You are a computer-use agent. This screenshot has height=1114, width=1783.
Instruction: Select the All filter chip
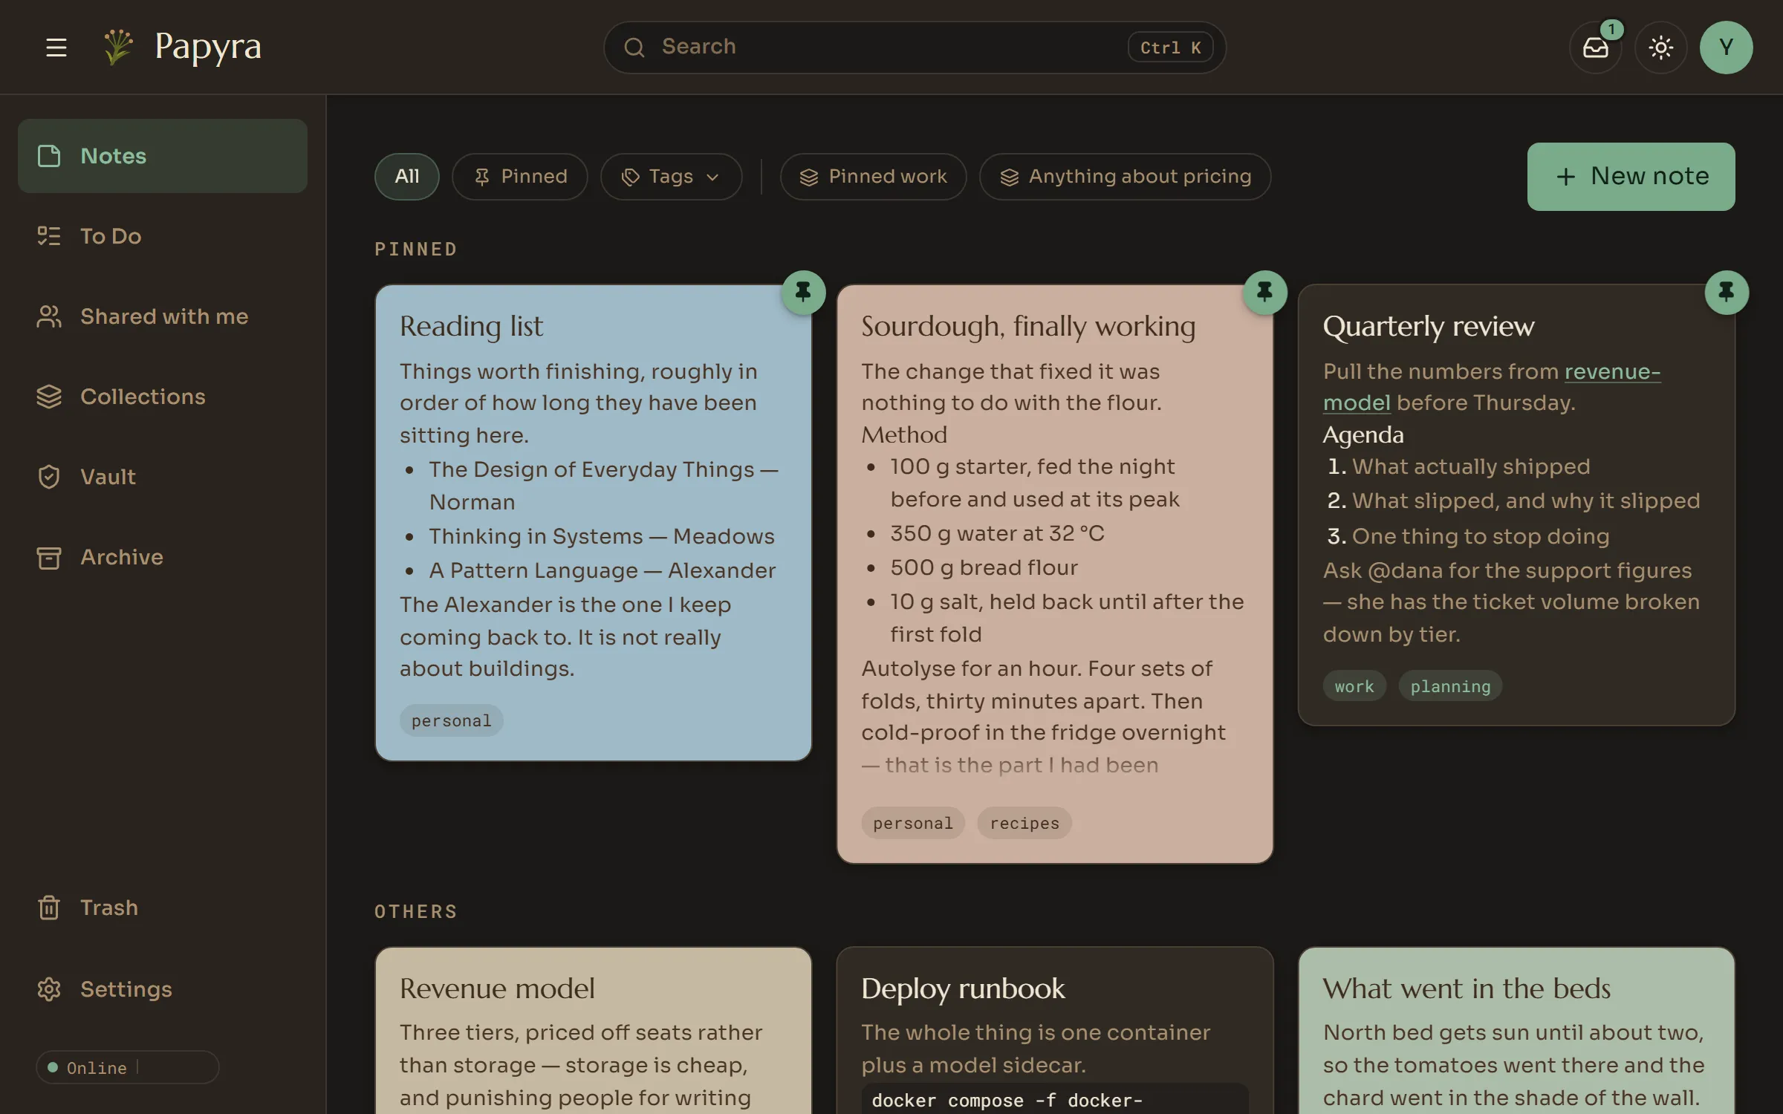406,177
